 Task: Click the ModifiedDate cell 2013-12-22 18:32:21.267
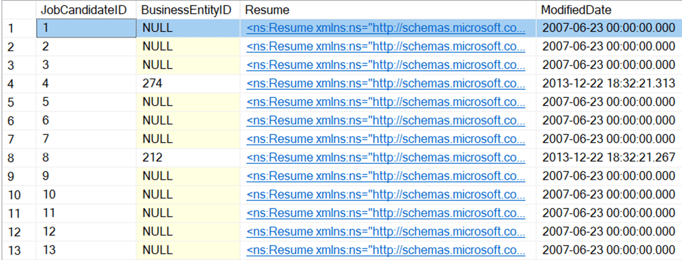click(x=609, y=158)
